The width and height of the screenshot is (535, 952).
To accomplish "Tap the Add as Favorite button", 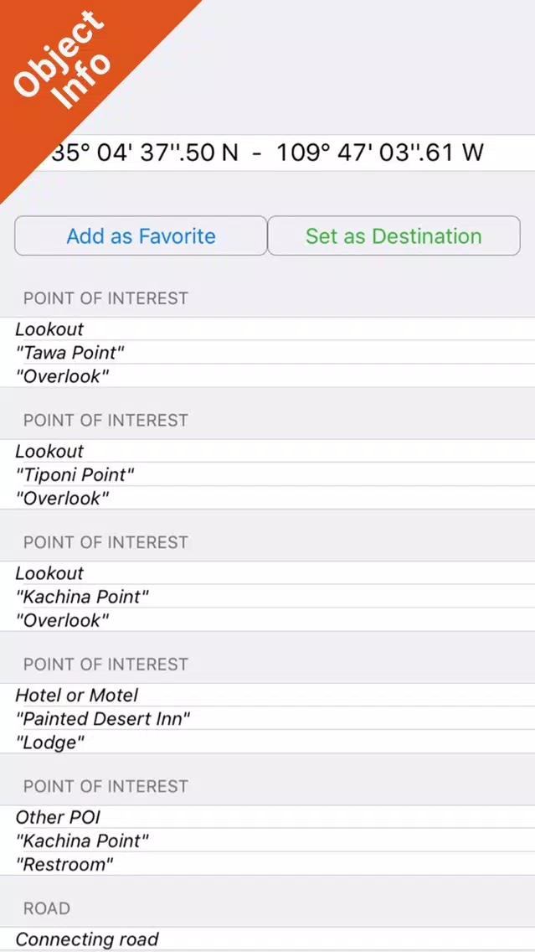I will (141, 236).
